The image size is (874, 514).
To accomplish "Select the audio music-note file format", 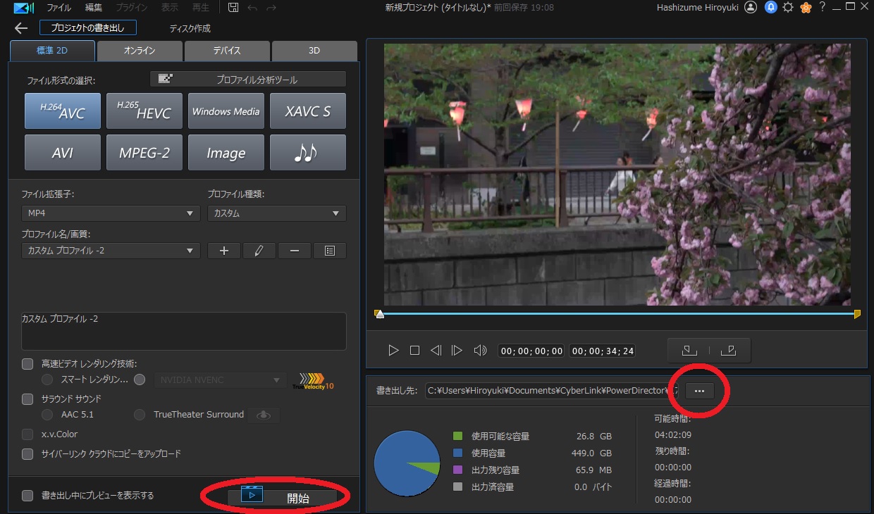I will pos(308,153).
